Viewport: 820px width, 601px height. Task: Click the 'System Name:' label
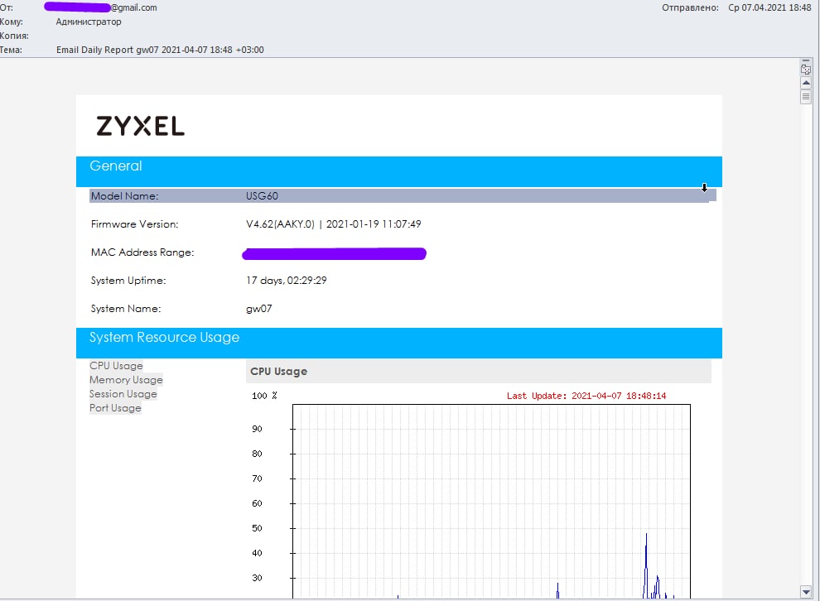[x=126, y=309]
